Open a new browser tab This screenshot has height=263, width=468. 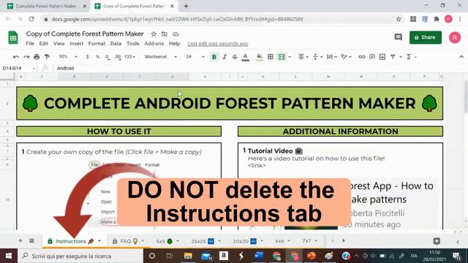(x=186, y=6)
